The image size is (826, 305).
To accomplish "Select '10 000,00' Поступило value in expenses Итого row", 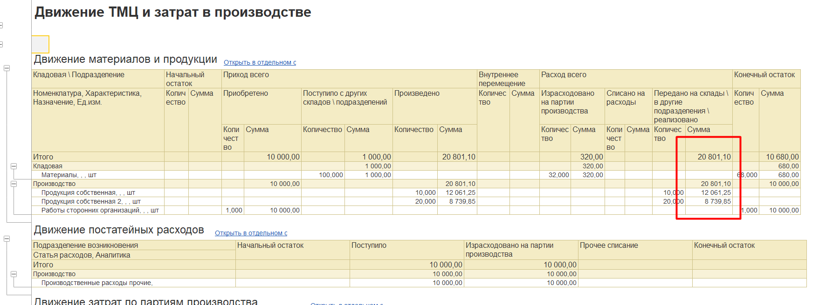I will [407, 265].
